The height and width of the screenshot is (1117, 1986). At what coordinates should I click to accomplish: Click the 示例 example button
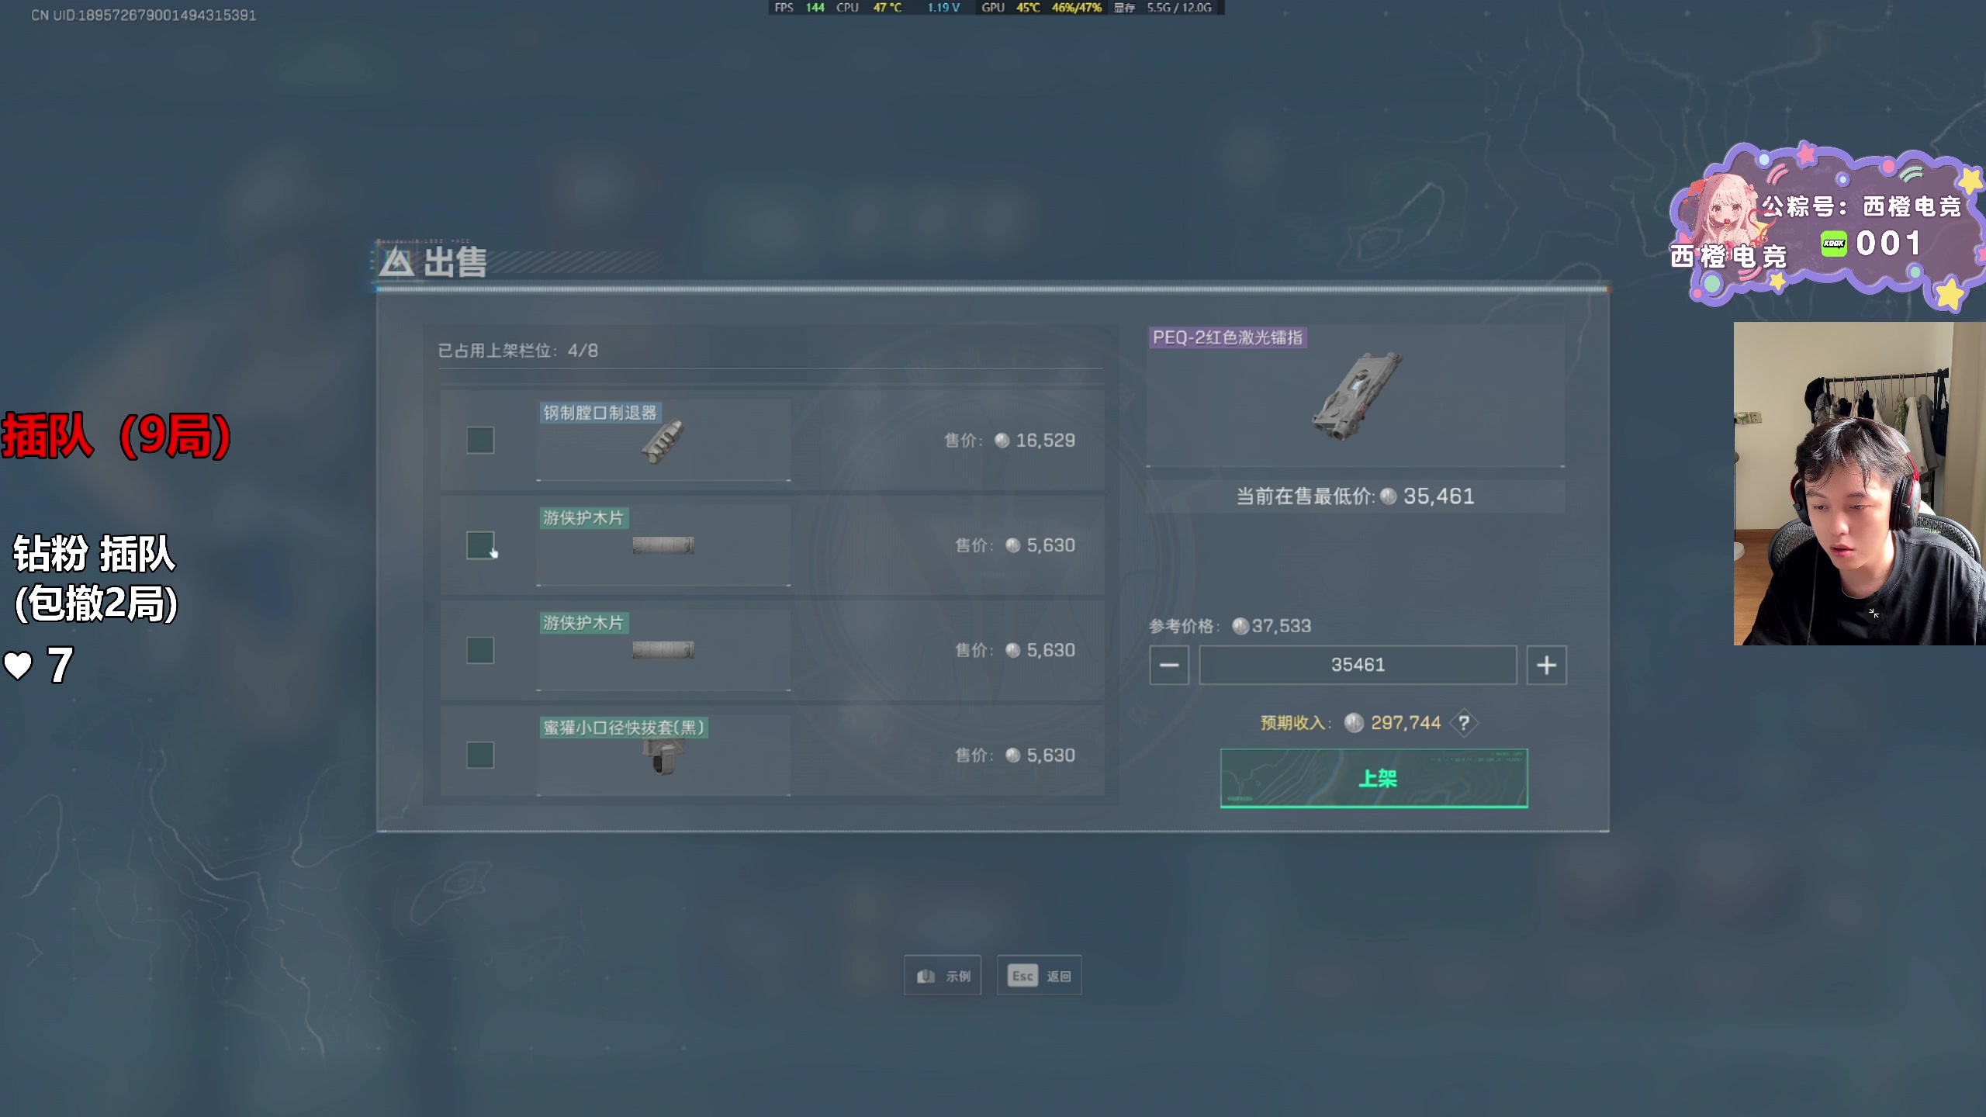click(x=943, y=975)
